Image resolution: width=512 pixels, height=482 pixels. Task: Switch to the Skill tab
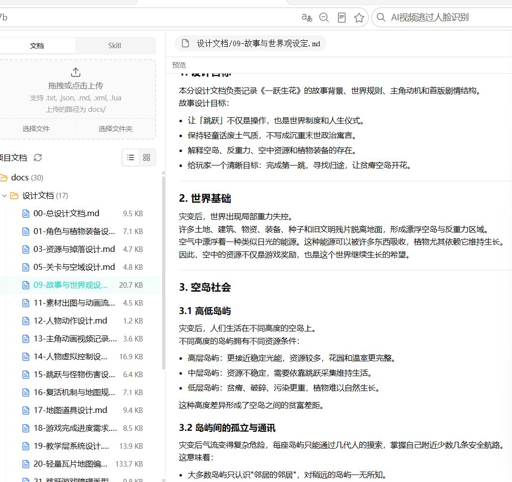tap(115, 46)
